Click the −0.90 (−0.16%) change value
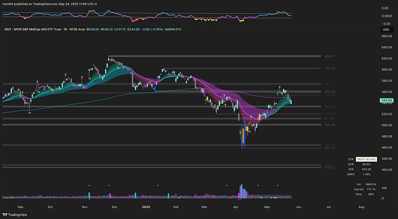The width and height of the screenshot is (398, 219). coord(152,29)
